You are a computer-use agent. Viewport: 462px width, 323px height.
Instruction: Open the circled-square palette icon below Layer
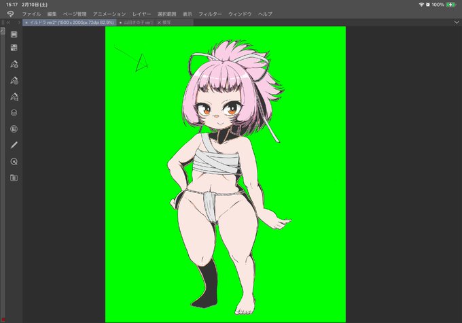coord(14,129)
